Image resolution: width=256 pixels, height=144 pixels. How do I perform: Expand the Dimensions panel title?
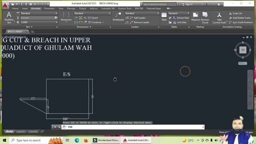point(84,27)
